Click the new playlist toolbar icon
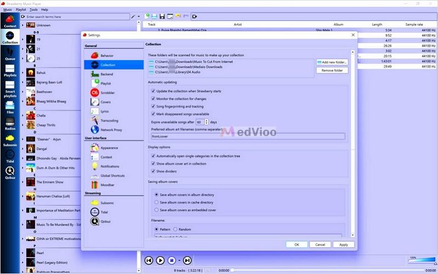The height and width of the screenshot is (274, 438). coord(147,16)
